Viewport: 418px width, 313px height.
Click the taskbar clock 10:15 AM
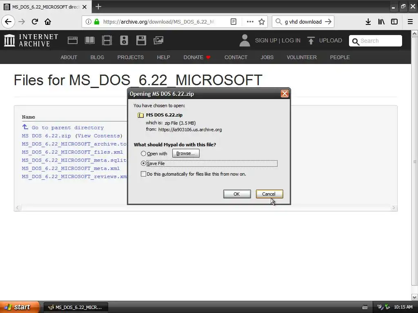pyautogui.click(x=403, y=307)
